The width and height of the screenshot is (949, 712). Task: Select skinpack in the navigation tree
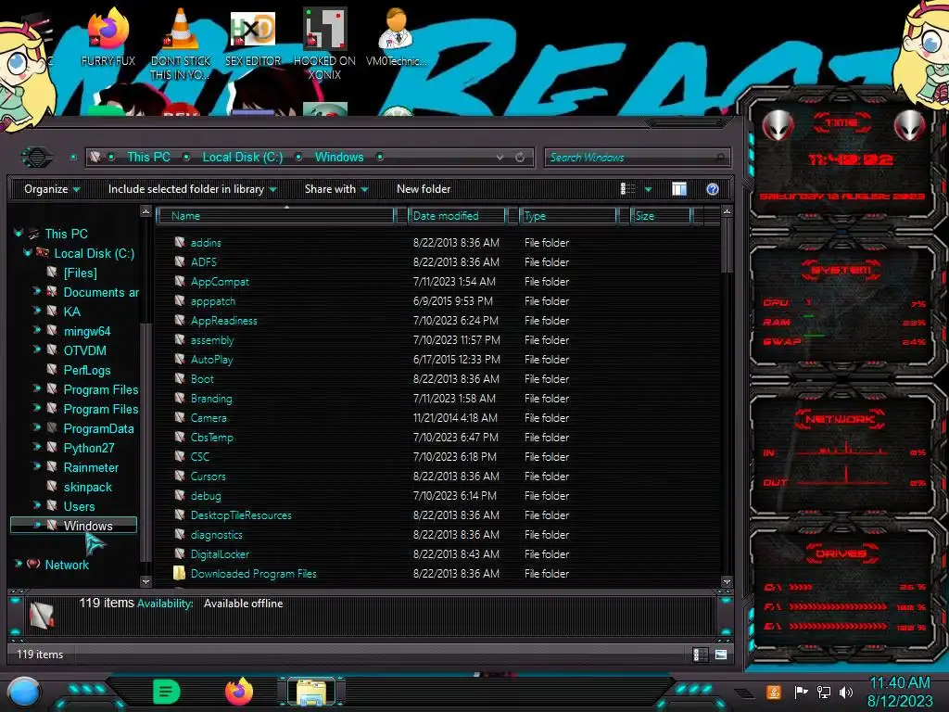click(88, 487)
